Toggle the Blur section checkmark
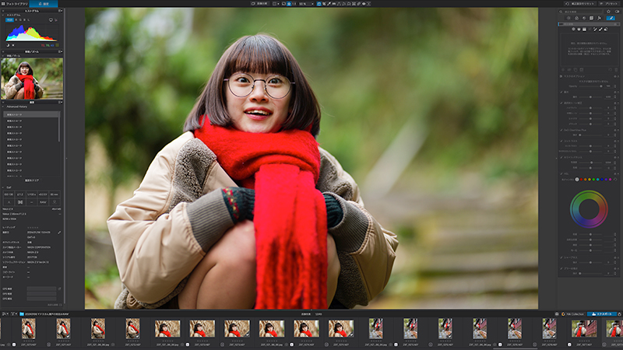623x350 pixels. point(561,268)
